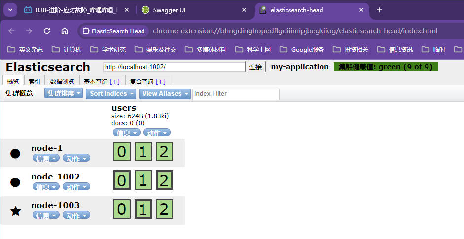Open the 动作 menu for the users index
The width and height of the screenshot is (464, 239).
[x=157, y=133]
